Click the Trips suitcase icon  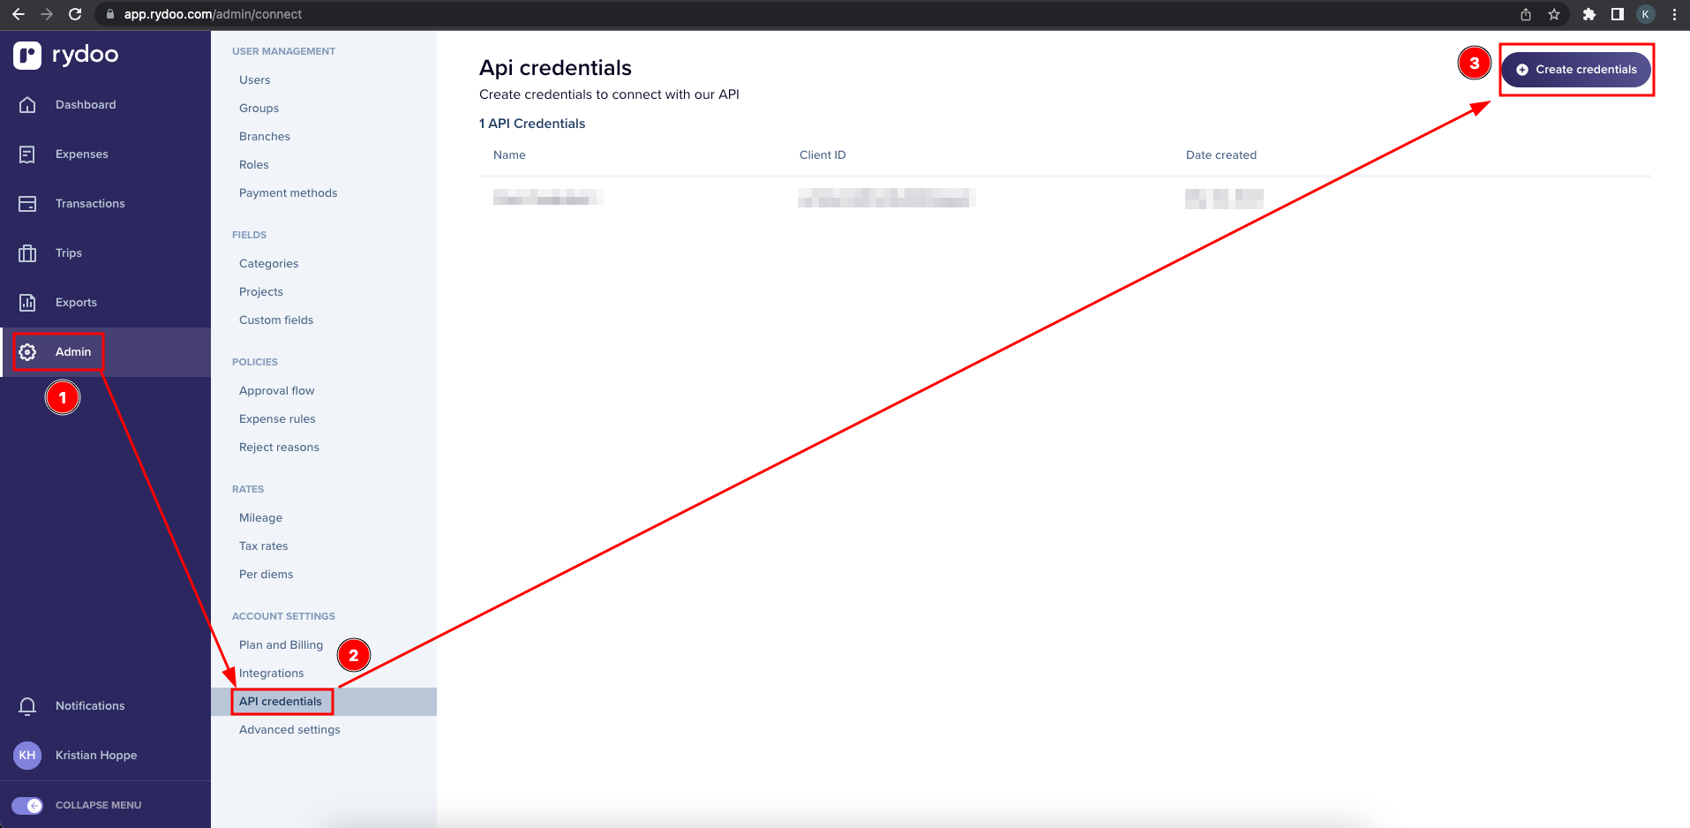click(x=27, y=253)
